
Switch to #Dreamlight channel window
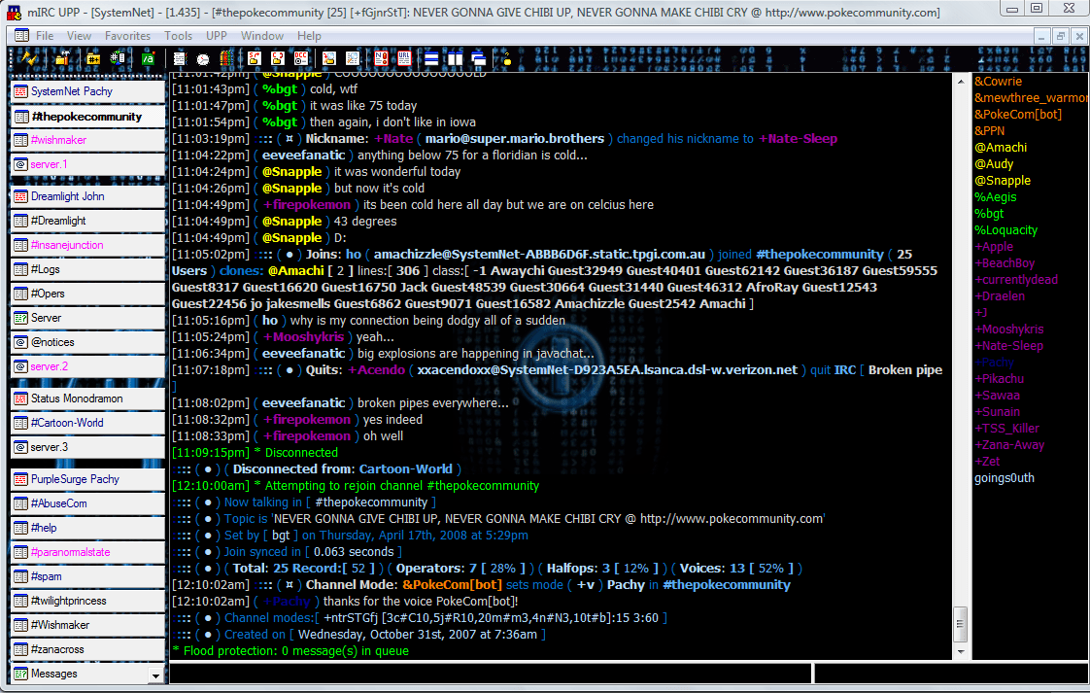pos(88,221)
